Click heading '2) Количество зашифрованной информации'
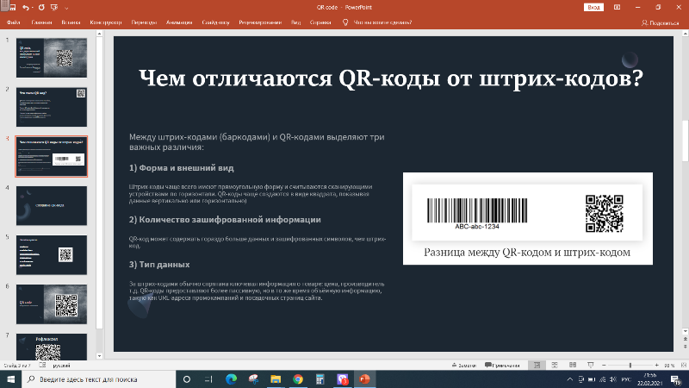The image size is (689, 388). click(225, 220)
